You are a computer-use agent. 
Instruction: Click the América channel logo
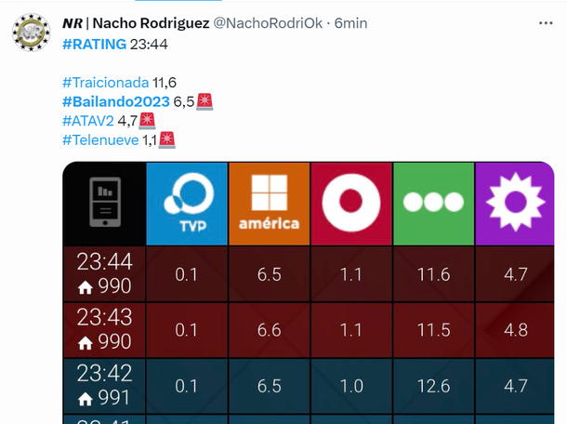click(x=270, y=204)
